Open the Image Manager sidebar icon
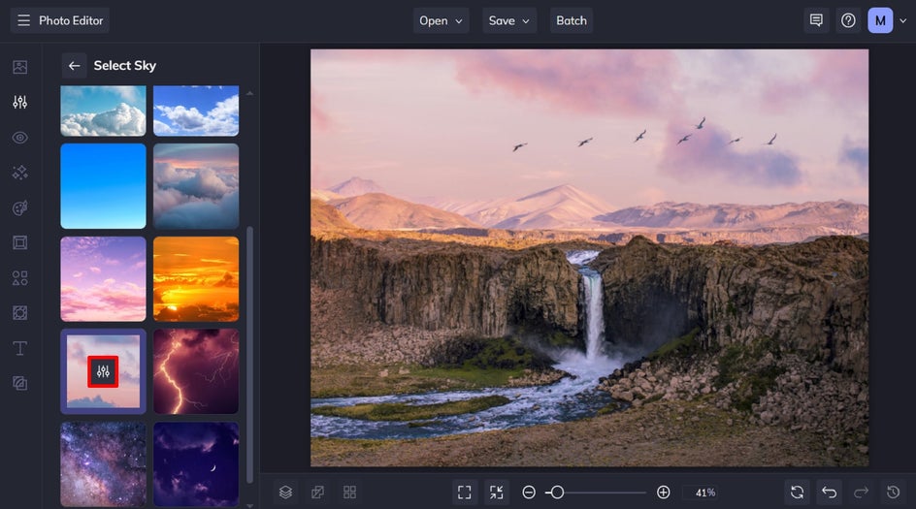This screenshot has width=916, height=509. click(x=19, y=67)
